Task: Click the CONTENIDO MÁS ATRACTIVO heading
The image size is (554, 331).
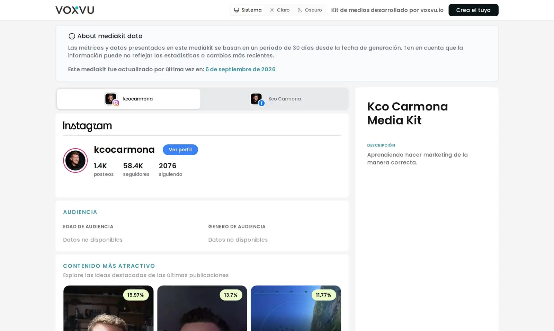Action: (x=109, y=266)
